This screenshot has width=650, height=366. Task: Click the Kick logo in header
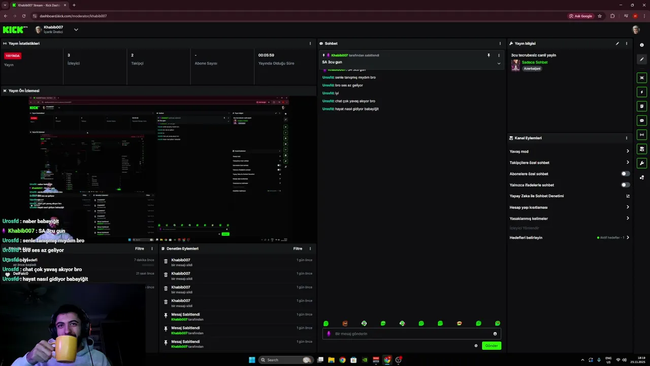click(x=15, y=29)
